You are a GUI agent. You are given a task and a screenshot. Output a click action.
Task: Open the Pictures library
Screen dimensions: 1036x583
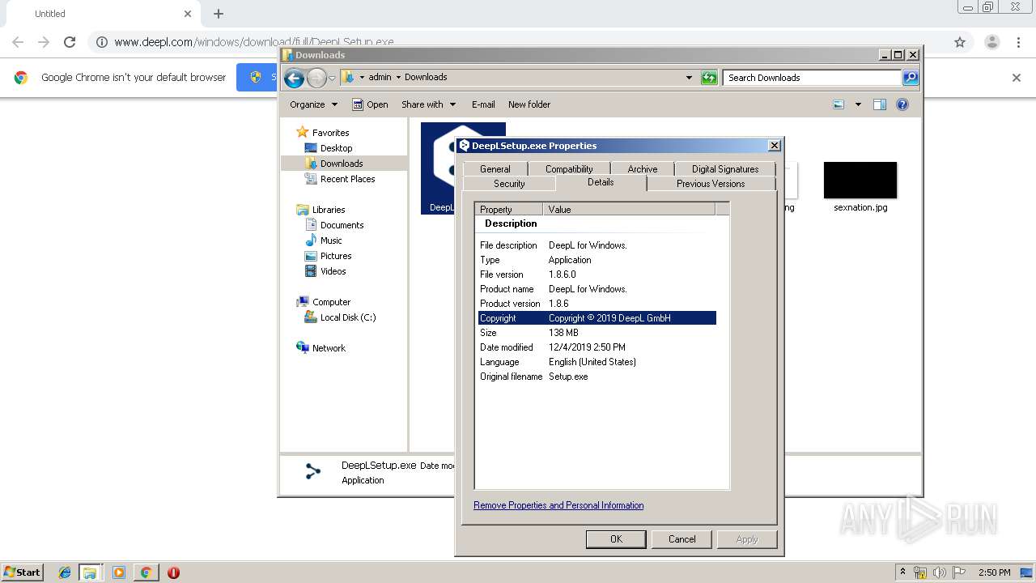point(336,256)
